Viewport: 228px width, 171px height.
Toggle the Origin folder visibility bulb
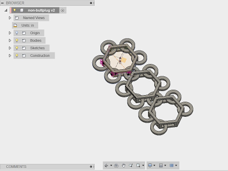point(17,33)
